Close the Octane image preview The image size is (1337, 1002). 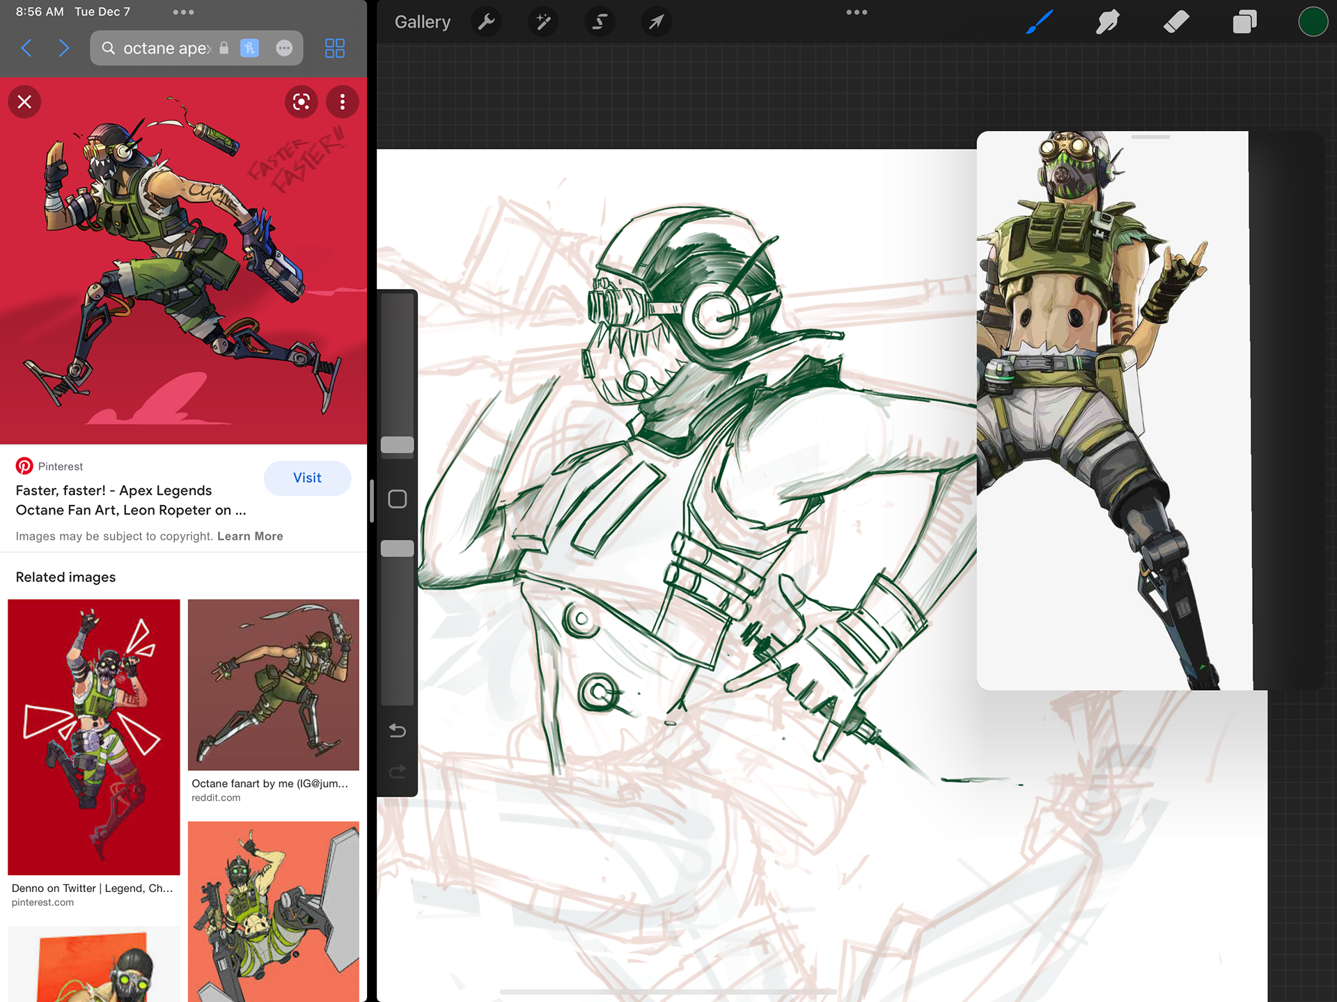click(24, 102)
